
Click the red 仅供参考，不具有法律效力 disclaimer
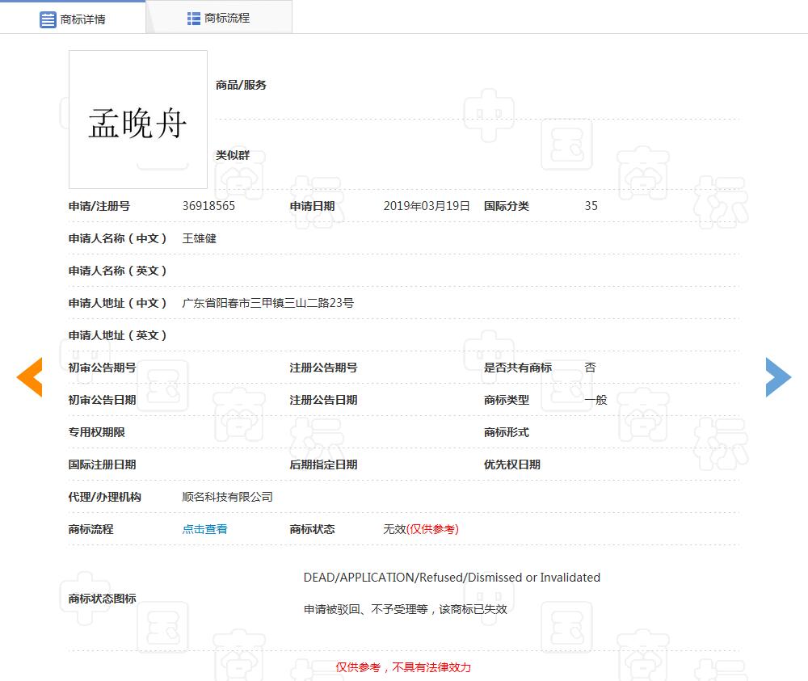point(403,667)
